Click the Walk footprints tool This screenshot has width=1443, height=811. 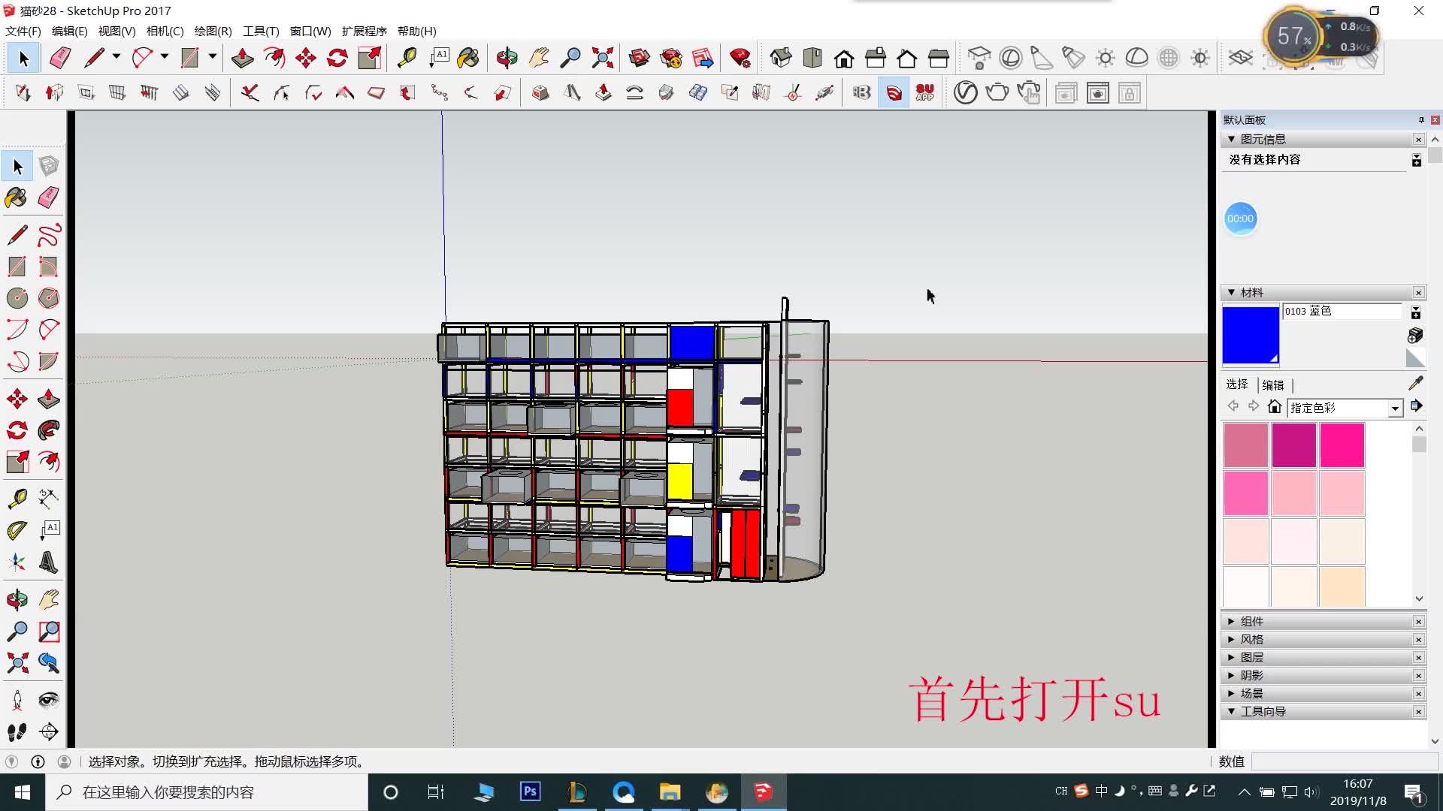(x=17, y=731)
